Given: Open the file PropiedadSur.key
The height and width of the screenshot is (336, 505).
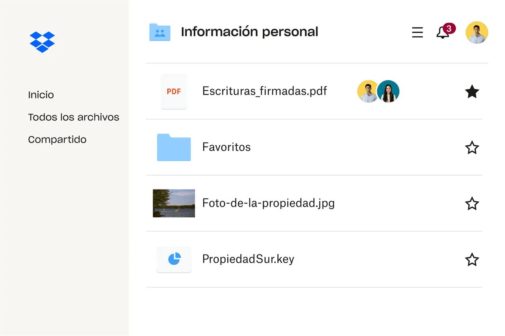Looking at the screenshot, I should pos(248,259).
